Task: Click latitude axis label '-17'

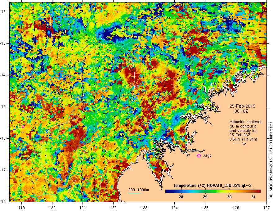Action: [x=3, y=170]
